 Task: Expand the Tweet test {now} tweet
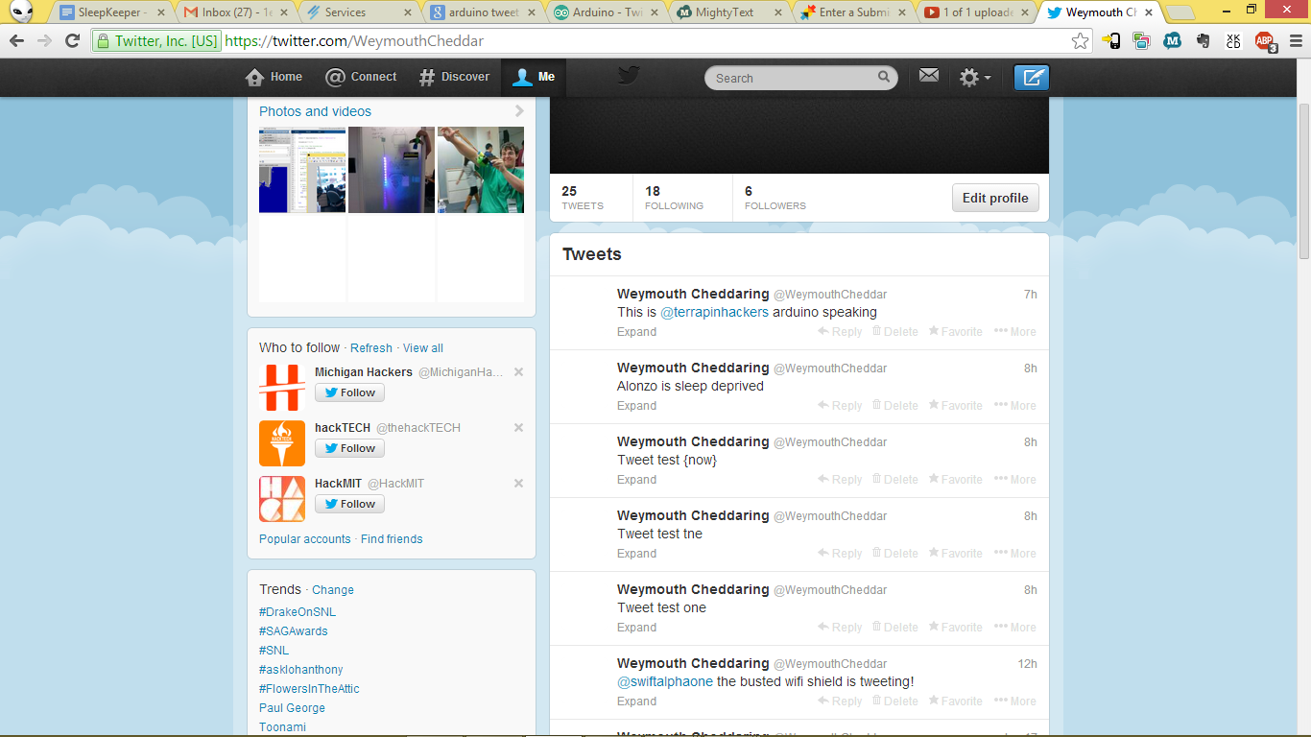click(x=636, y=480)
